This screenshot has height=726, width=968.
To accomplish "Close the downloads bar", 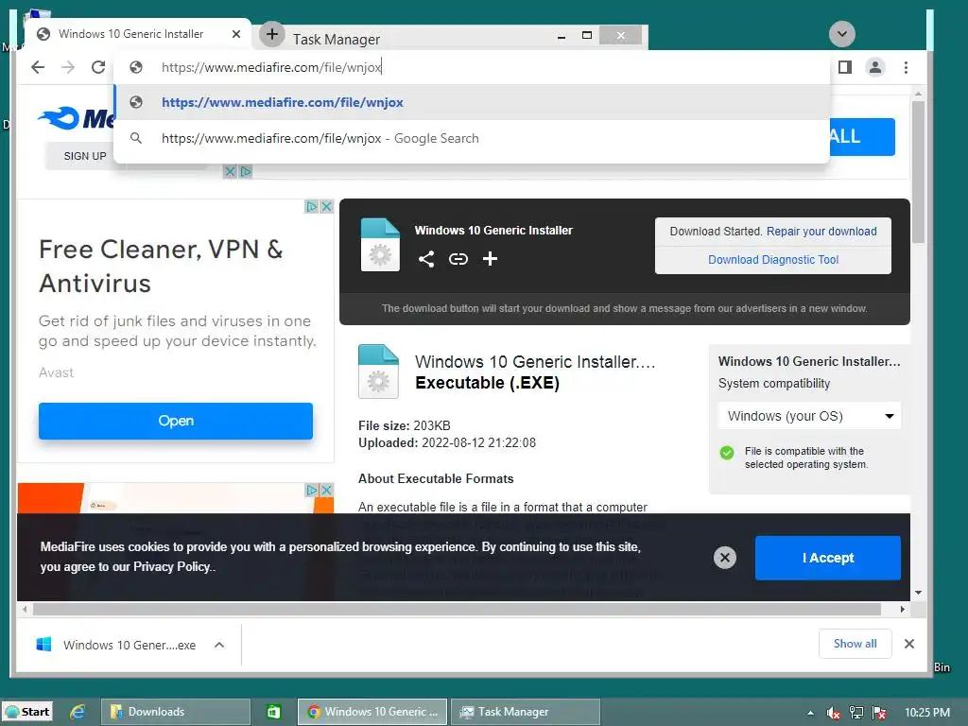I will (x=909, y=644).
